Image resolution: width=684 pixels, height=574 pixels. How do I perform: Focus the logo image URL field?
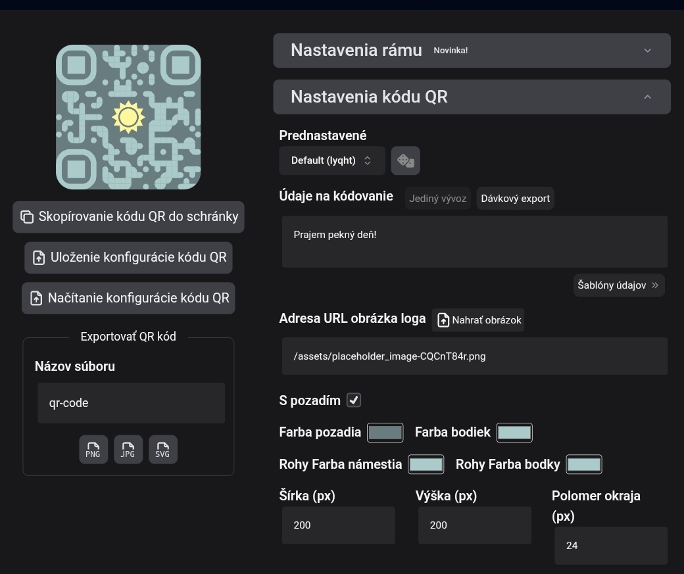click(475, 356)
